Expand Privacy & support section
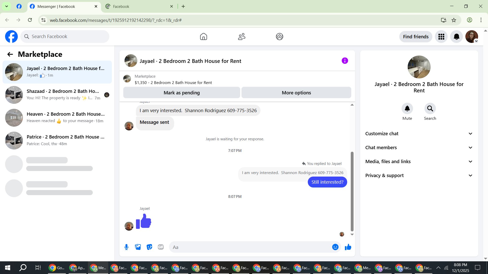Screen dimensions: 488x274 point(419,176)
